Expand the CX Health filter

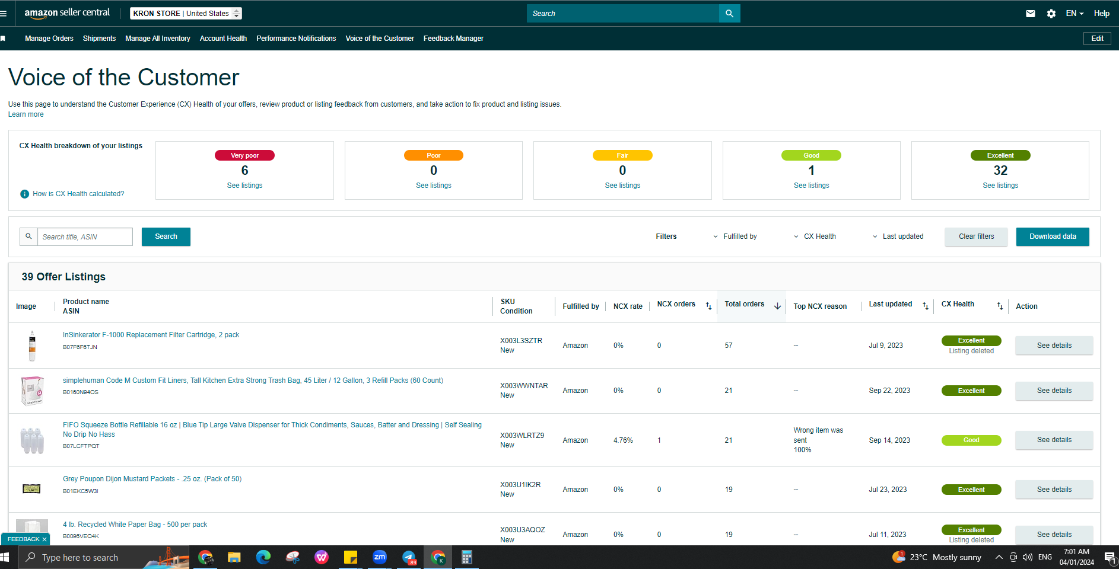click(x=815, y=236)
